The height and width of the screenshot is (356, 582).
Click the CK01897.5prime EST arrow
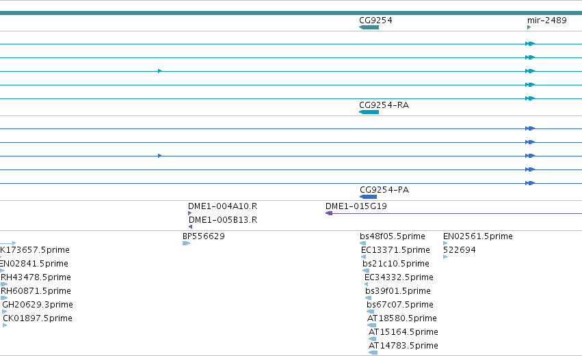(x=5, y=325)
